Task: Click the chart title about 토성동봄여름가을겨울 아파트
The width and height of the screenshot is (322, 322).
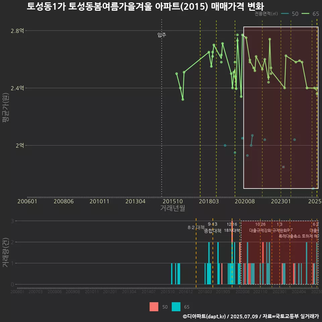Action: click(x=145, y=6)
